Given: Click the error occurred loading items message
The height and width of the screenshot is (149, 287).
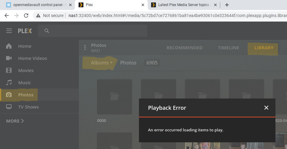Looking at the screenshot, I should coord(186,130).
